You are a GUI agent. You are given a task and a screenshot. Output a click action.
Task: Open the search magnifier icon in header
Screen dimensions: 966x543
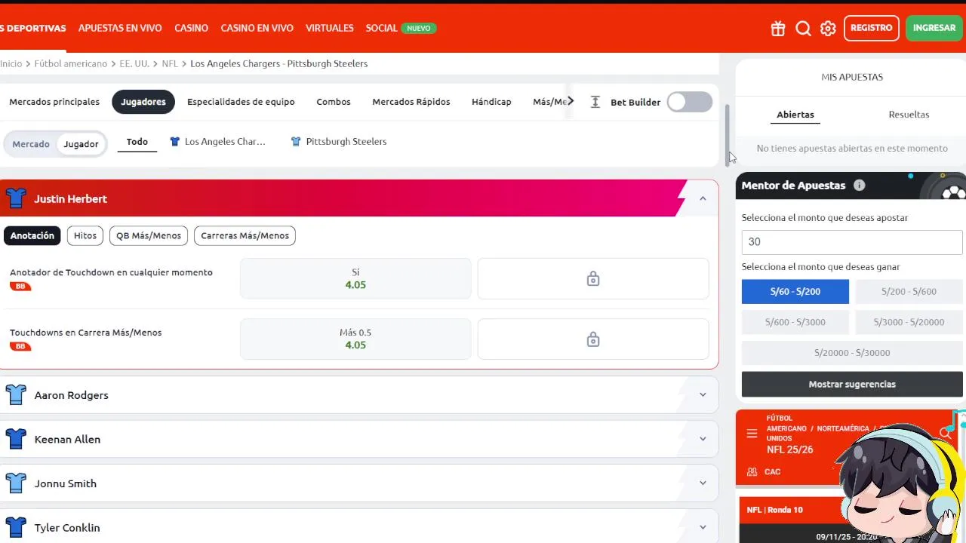click(804, 29)
